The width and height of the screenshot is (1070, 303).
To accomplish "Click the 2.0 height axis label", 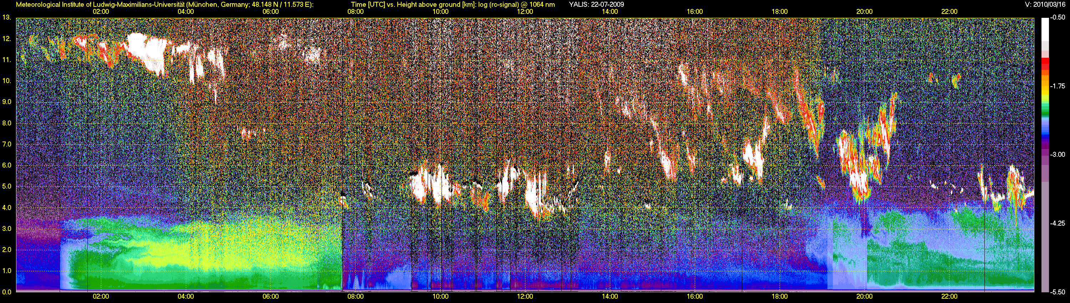I will [x=6, y=250].
